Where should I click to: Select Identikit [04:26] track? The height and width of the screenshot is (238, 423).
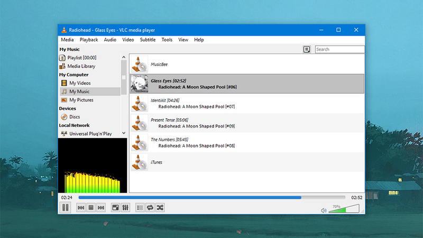[x=247, y=103]
